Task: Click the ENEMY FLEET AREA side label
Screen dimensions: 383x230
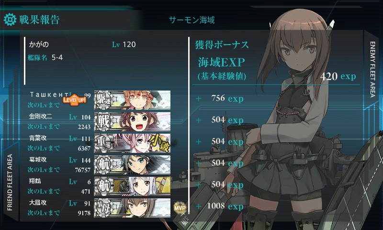Action: (372, 69)
